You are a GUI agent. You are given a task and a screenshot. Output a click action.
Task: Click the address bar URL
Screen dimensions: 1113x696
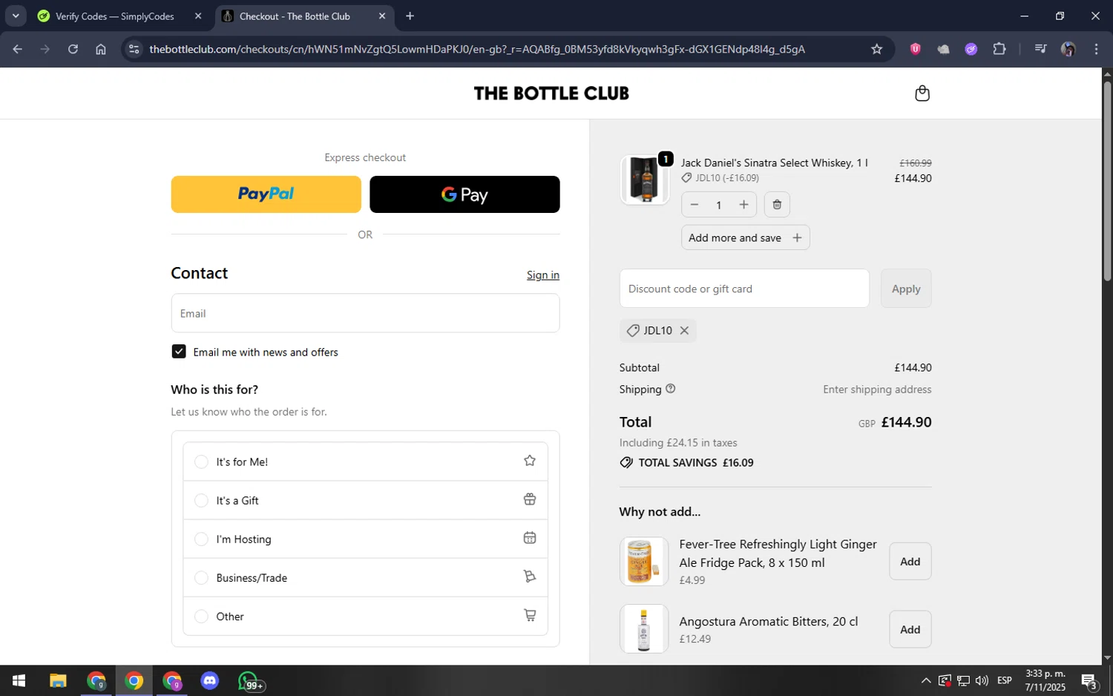(x=476, y=49)
